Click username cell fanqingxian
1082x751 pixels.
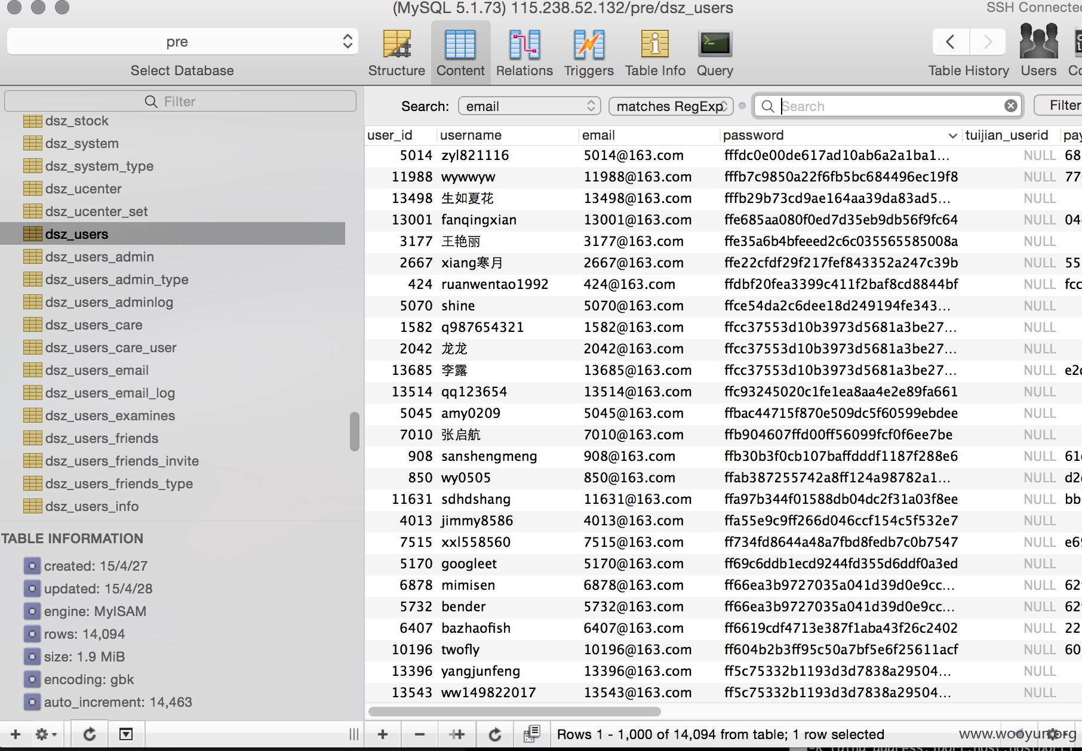(478, 220)
